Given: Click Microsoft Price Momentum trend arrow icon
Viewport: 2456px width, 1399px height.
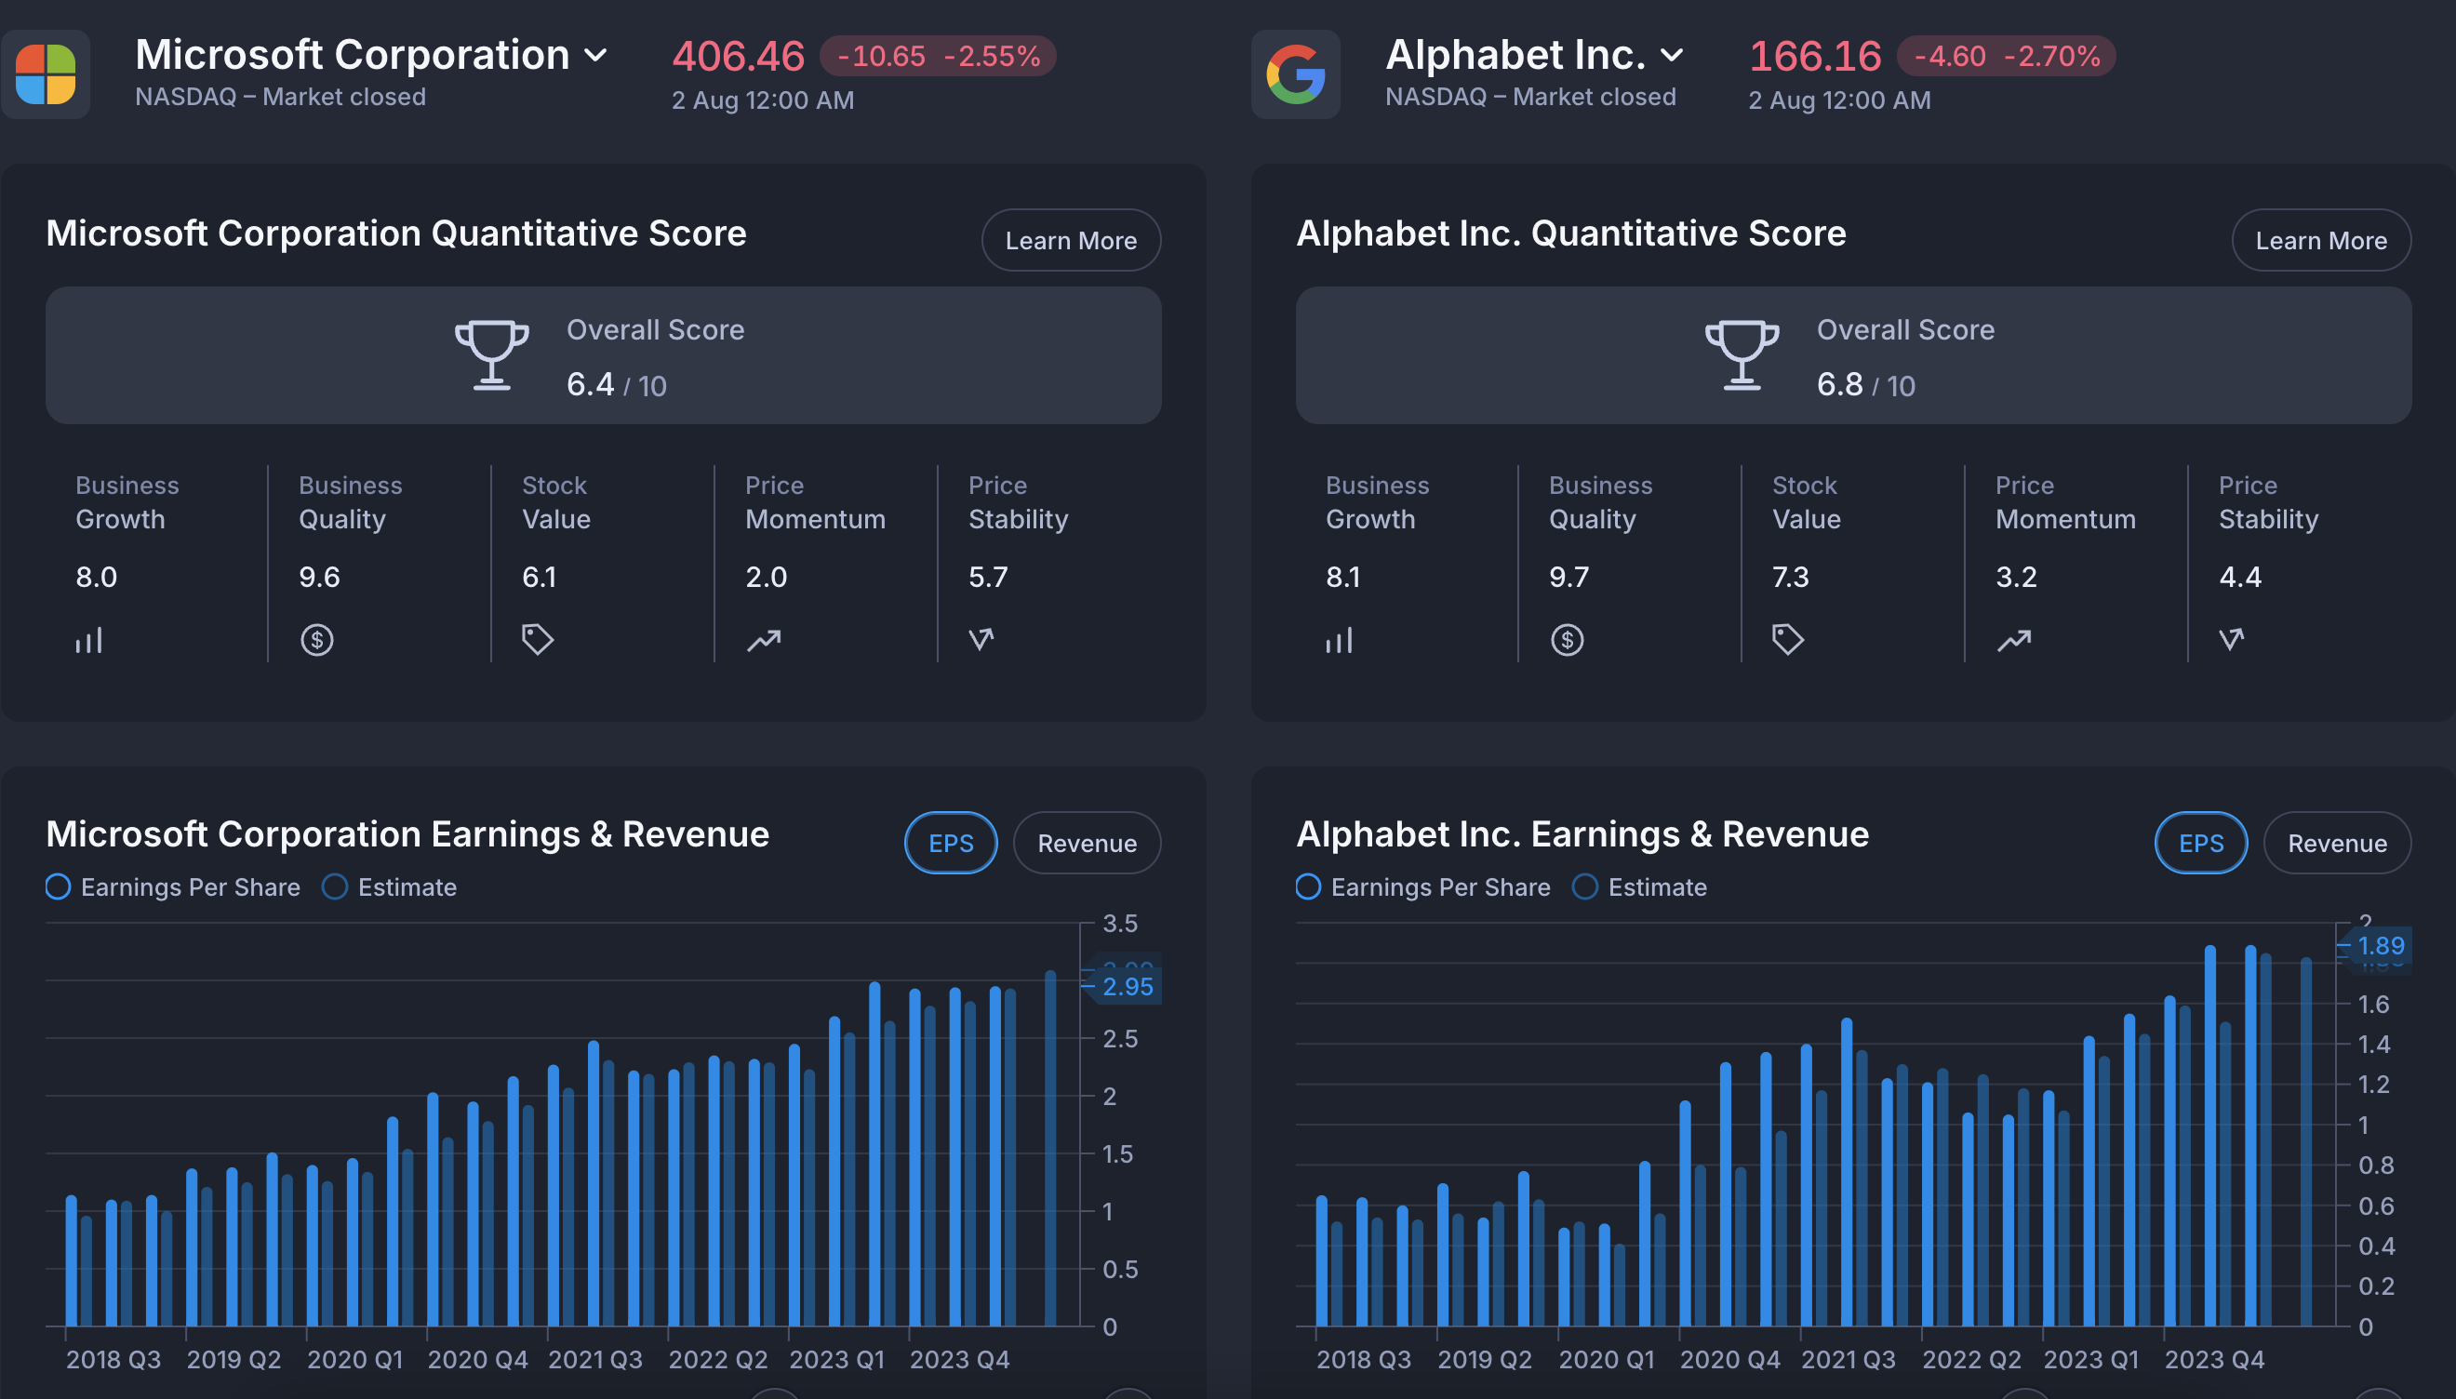Looking at the screenshot, I should point(764,640).
